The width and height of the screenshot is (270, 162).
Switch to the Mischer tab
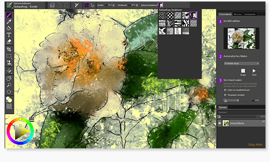(x=238, y=14)
